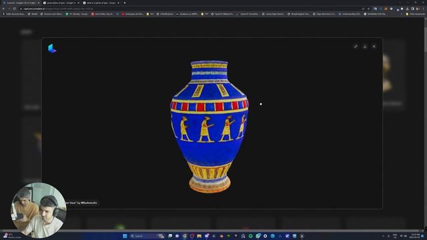The image size is (427, 240).
Task: Bookmark this page with star icon
Action: click(x=368, y=9)
